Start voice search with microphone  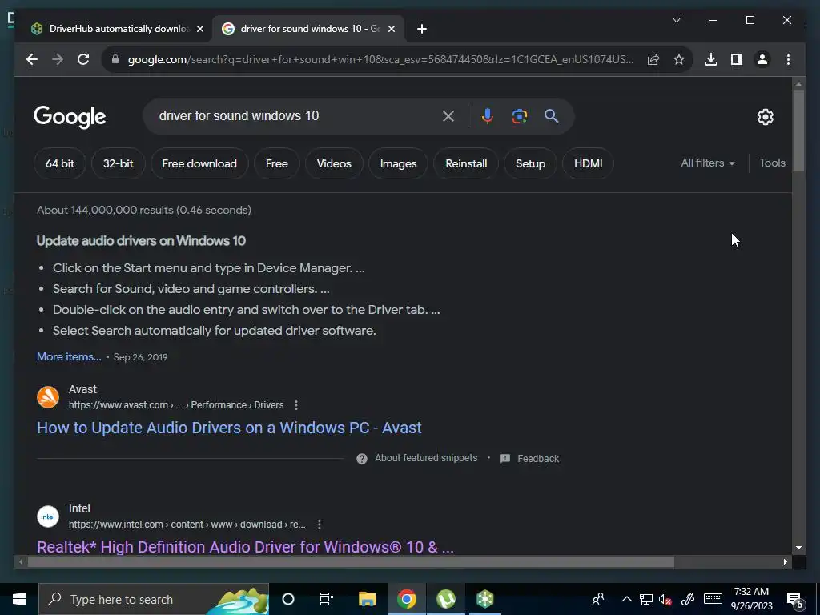click(488, 116)
